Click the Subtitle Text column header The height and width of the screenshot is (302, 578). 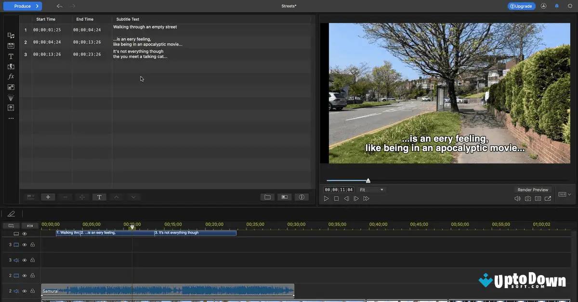128,19
